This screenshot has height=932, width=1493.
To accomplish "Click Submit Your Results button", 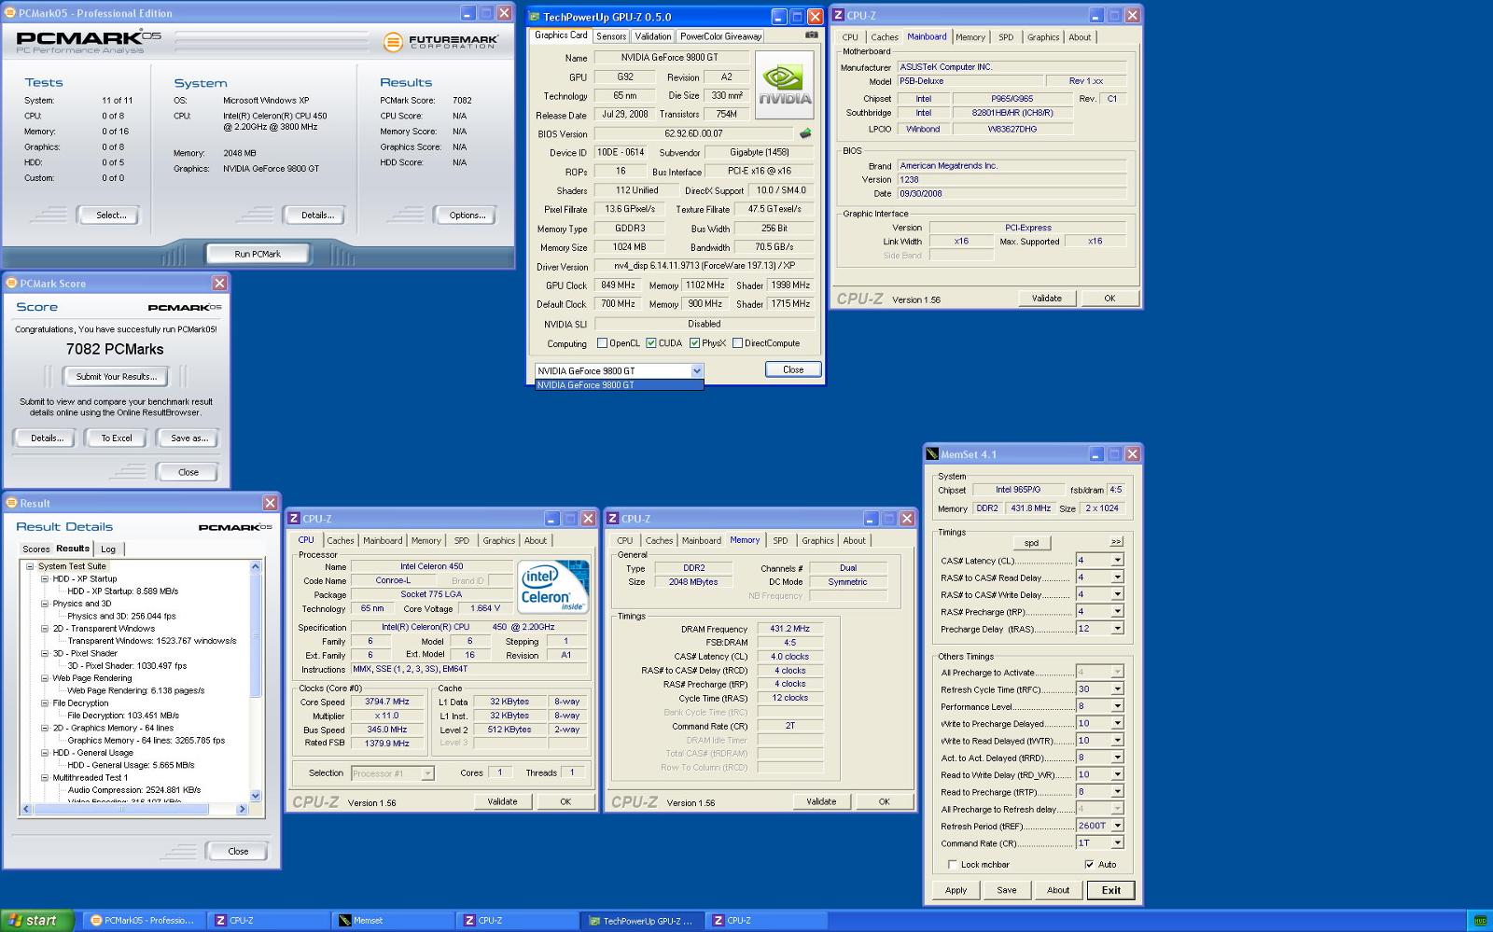I will click(116, 377).
